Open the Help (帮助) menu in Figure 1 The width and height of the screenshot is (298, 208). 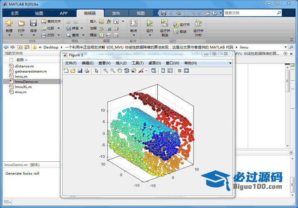pos(190,63)
